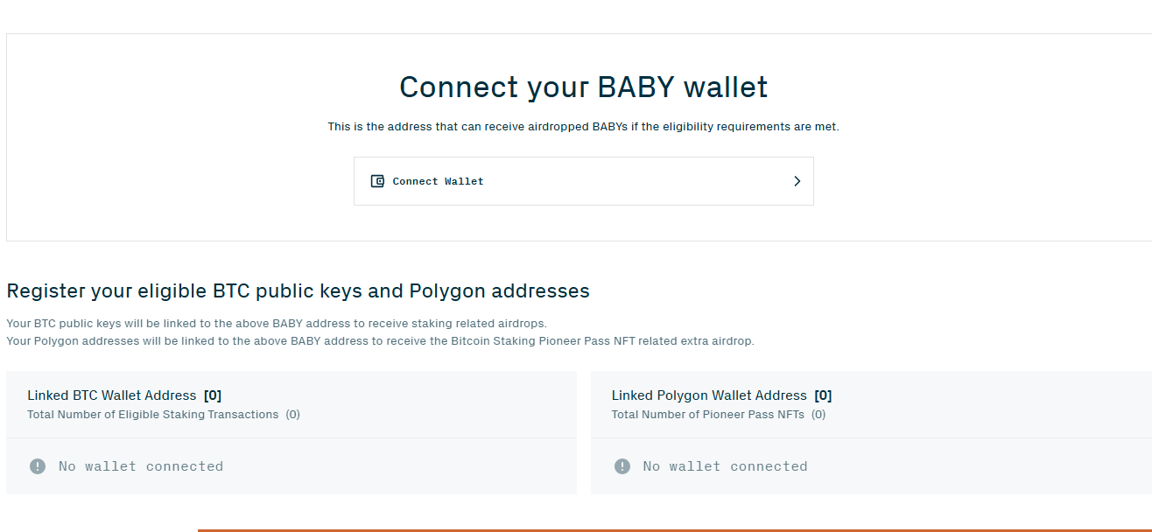
Task: Select the Connect Wallet button
Action: [x=583, y=181]
